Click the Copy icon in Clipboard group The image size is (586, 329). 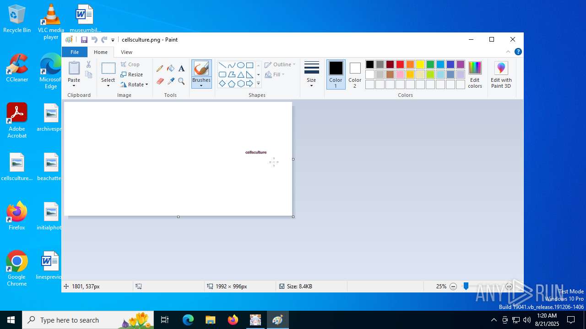click(89, 74)
